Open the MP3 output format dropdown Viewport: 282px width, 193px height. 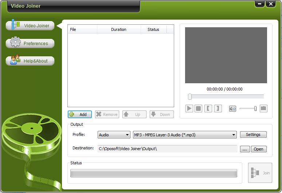point(185,135)
